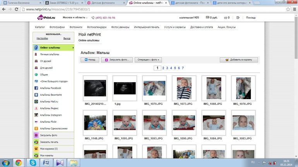The image size is (298, 167).
Task: Open Вконтакте albums in sidebar
Action: pyautogui.click(x=51, y=94)
